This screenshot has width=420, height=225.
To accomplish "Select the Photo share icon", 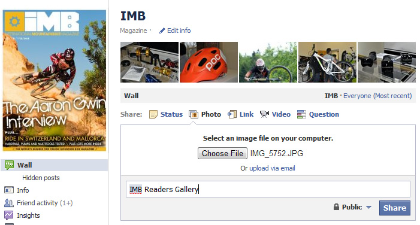I will coord(193,114).
